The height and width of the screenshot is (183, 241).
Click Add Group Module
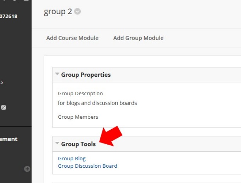pos(138,38)
